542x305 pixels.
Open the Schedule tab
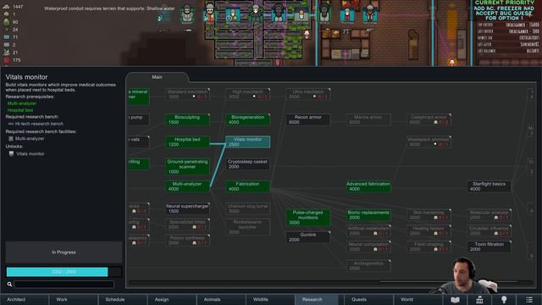click(x=123, y=299)
